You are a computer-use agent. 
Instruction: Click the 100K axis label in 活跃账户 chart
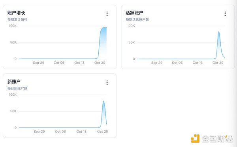(x=131, y=26)
